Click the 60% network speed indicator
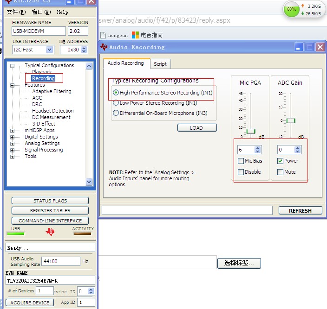The image size is (327, 309). click(x=291, y=9)
